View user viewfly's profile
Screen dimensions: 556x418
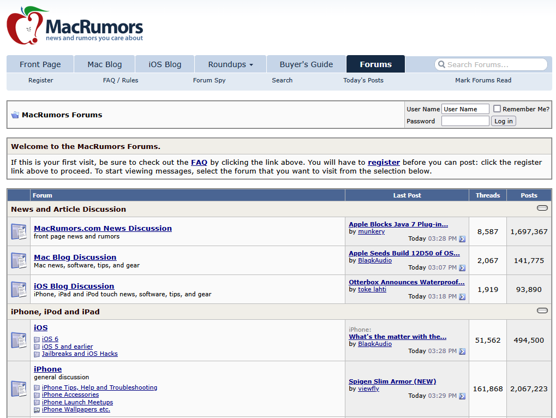368,389
